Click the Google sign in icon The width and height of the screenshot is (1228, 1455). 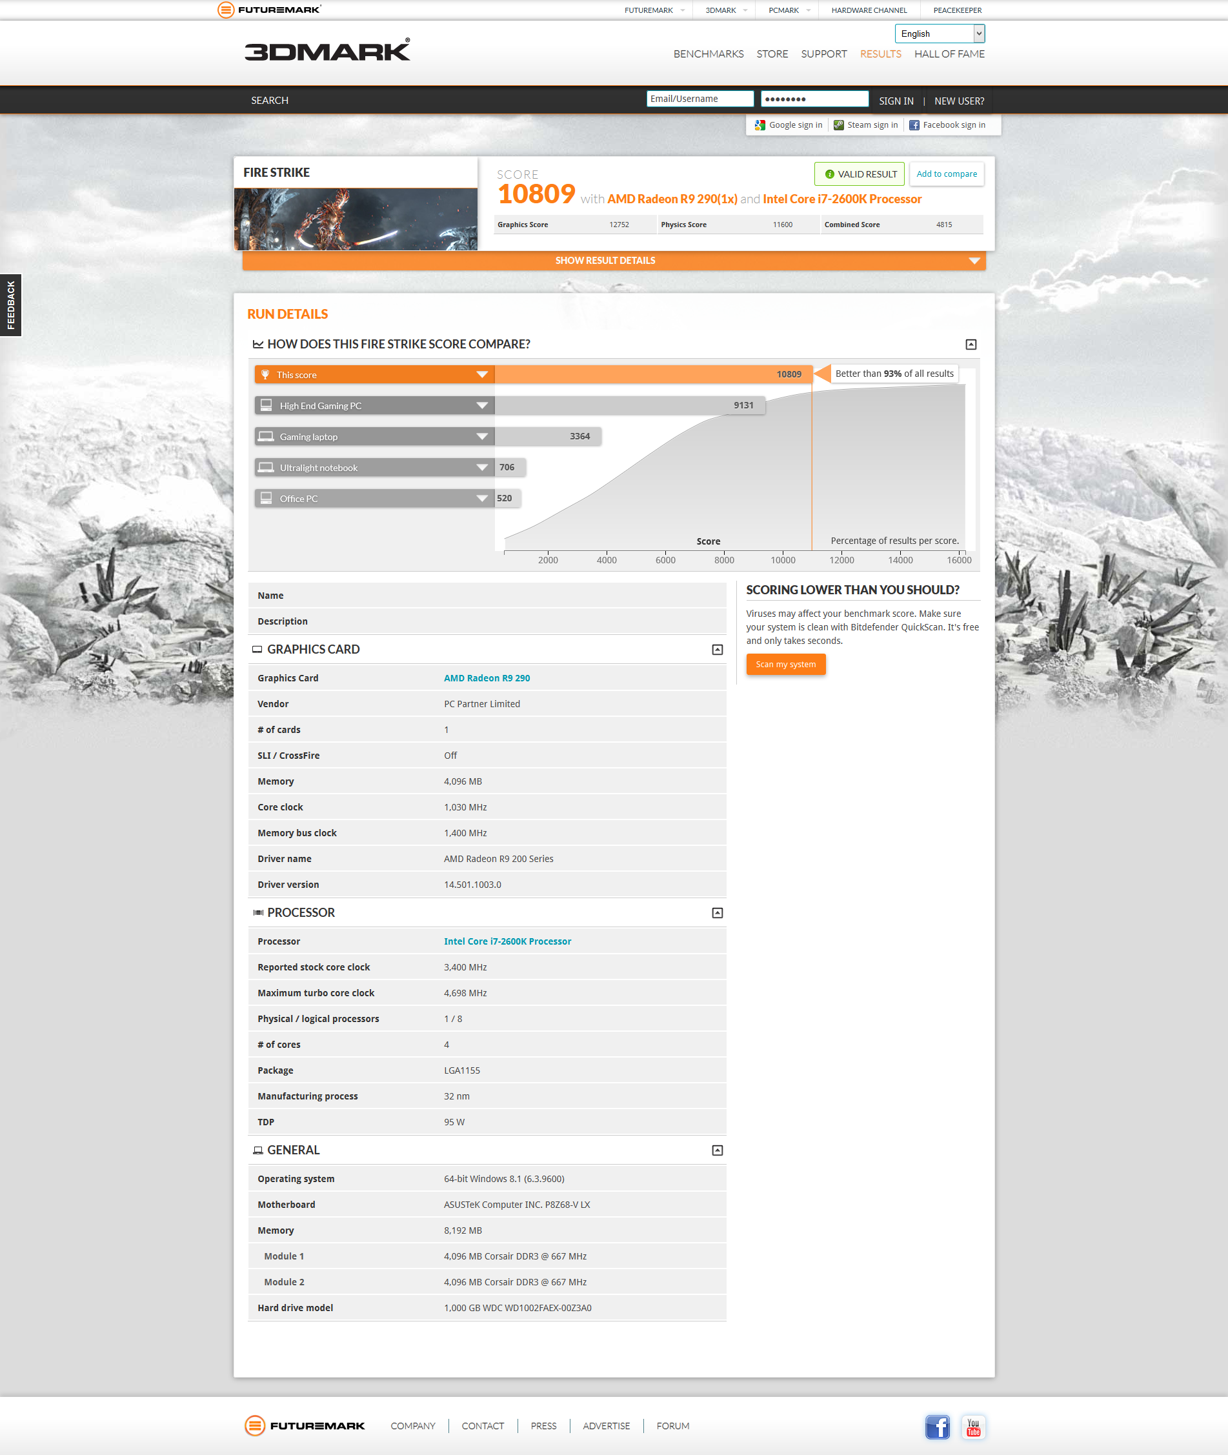(x=760, y=125)
